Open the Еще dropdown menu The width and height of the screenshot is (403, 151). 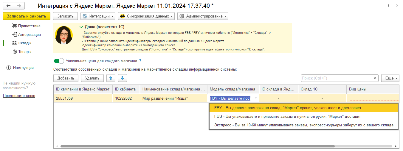point(390,78)
